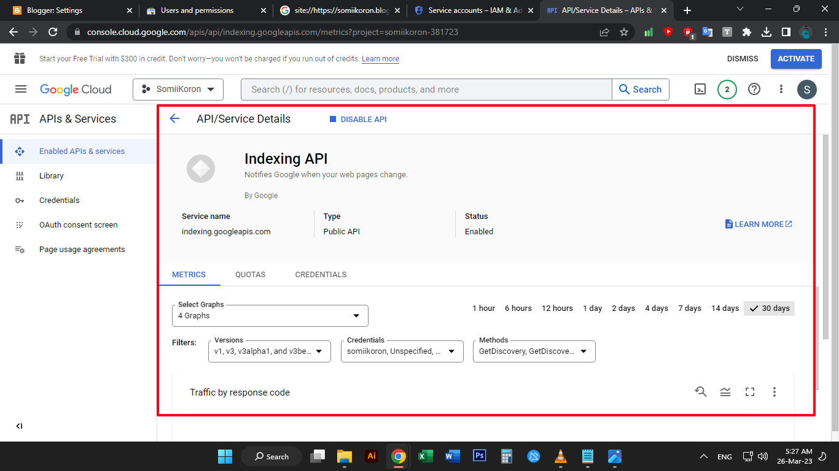Click the Google Cloud logo

76,90
